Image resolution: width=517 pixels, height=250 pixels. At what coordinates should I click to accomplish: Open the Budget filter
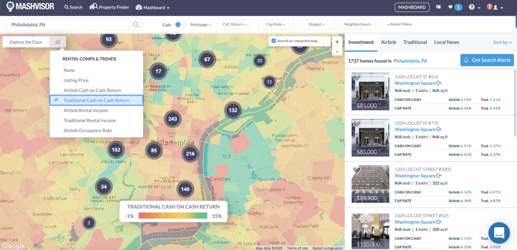(317, 24)
